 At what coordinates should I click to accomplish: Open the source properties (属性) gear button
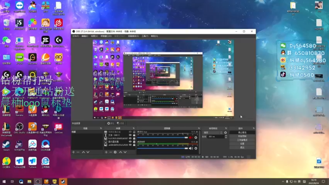(x=111, y=123)
